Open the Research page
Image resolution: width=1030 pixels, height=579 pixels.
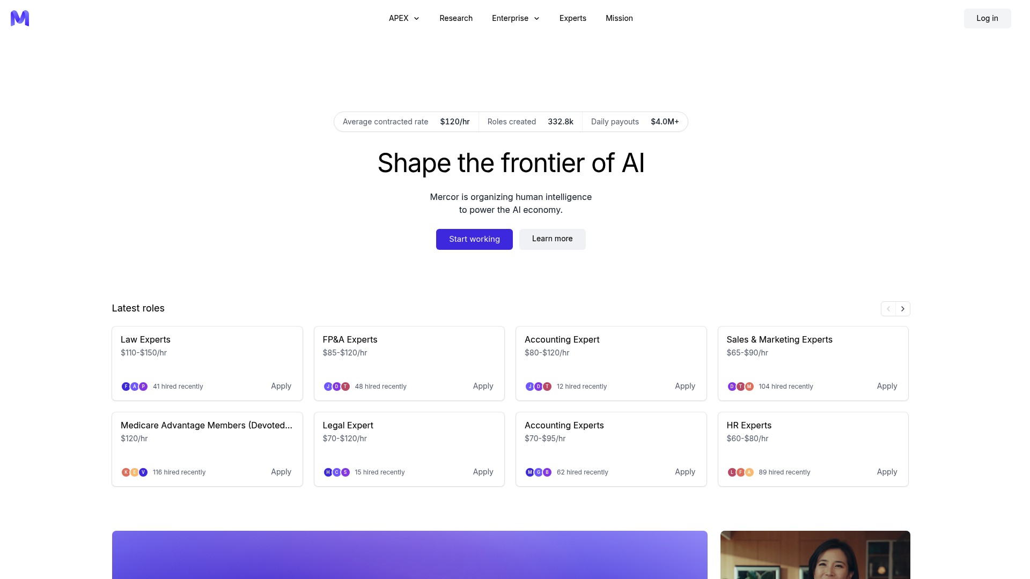tap(456, 18)
